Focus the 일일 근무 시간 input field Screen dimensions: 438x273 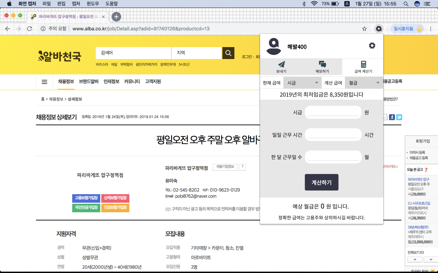[x=333, y=135]
